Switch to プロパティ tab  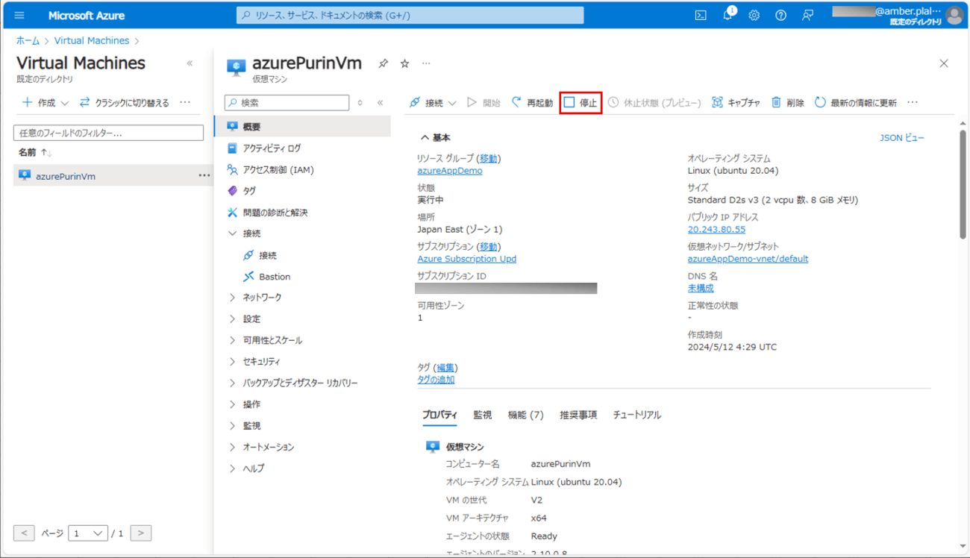click(439, 416)
